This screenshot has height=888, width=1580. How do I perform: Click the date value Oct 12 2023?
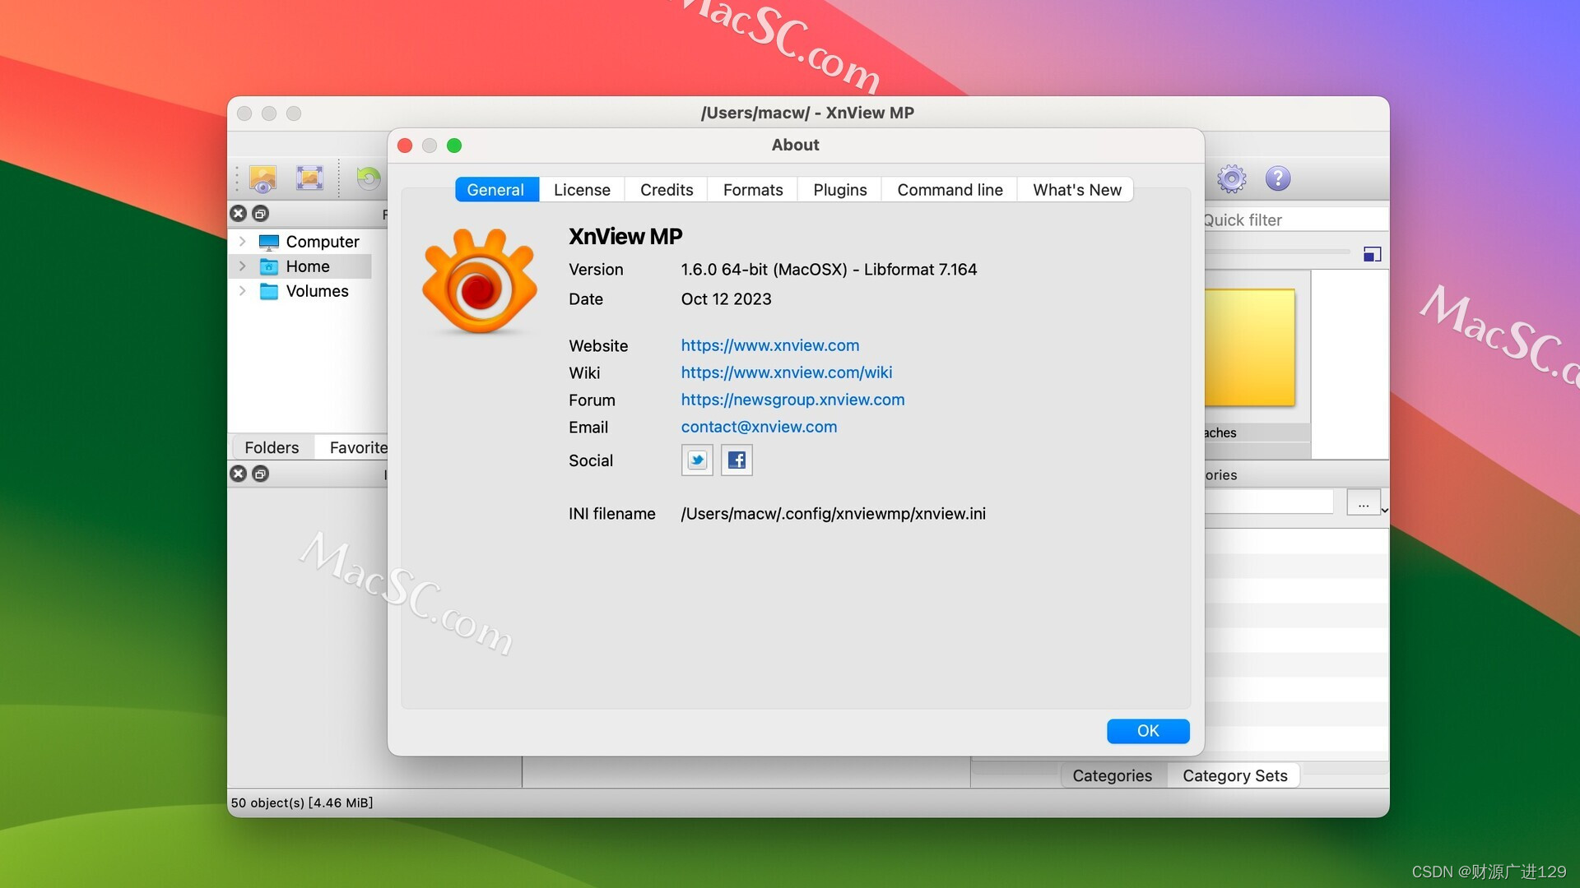tap(726, 299)
